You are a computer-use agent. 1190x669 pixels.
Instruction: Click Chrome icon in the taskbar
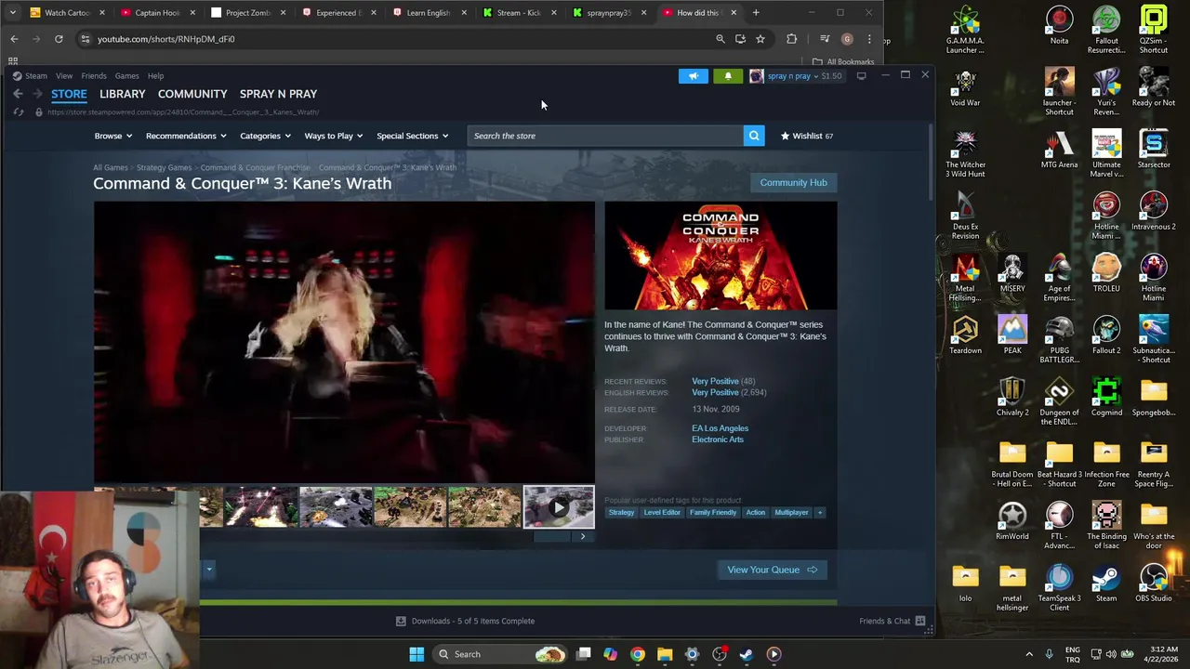tap(638, 654)
